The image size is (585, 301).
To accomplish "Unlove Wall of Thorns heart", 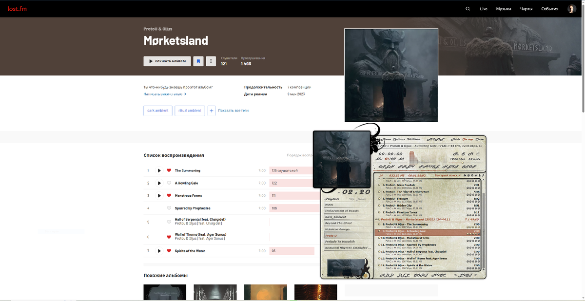I will pyautogui.click(x=169, y=237).
